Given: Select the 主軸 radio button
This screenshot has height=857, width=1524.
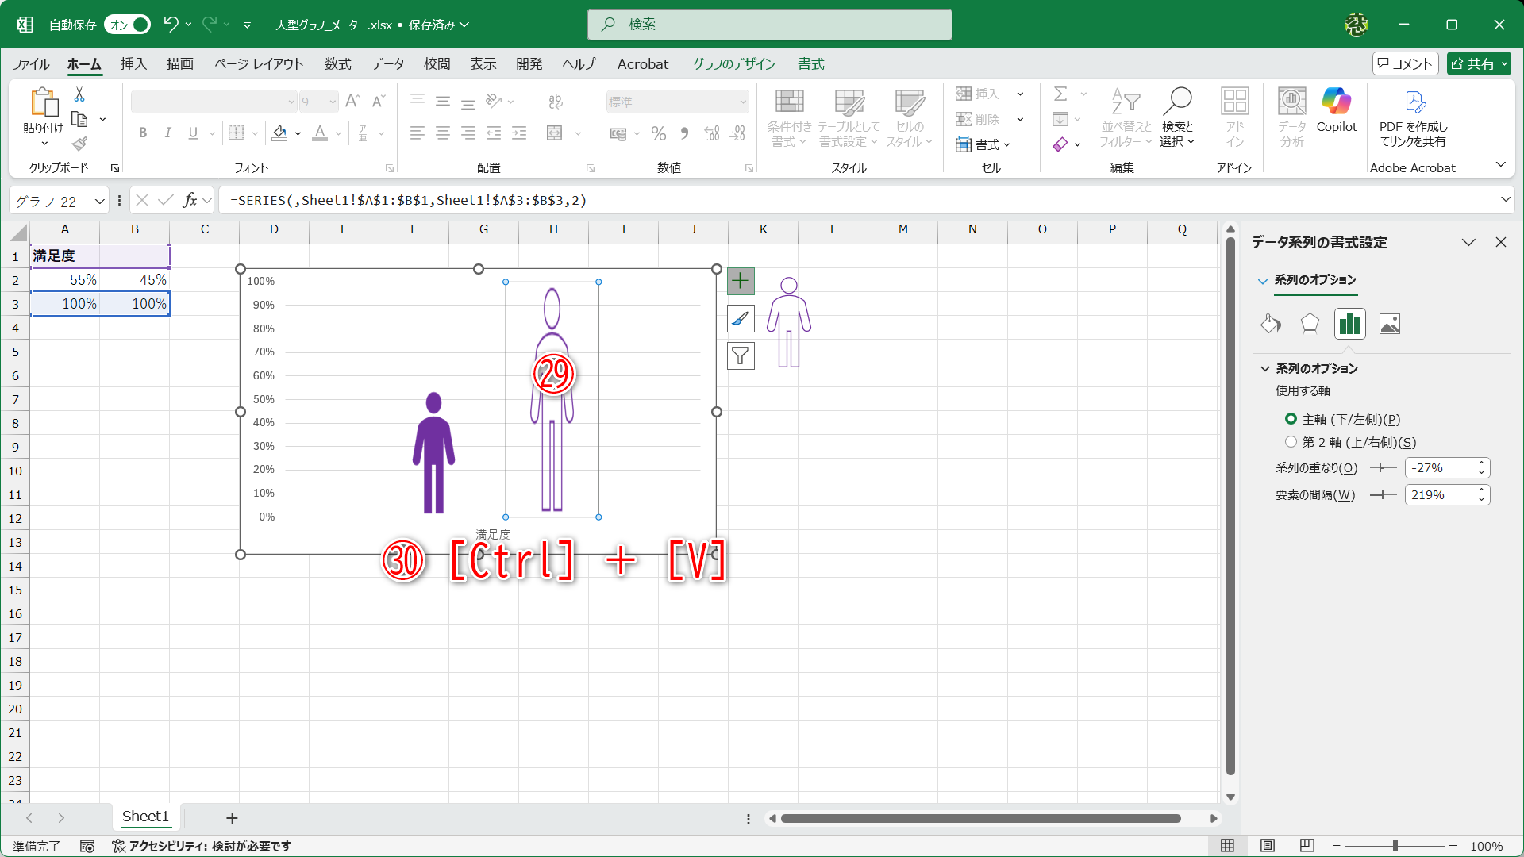Looking at the screenshot, I should click(x=1291, y=419).
